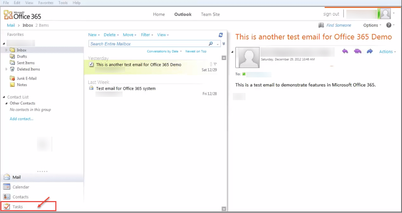This screenshot has height=213, width=402.
Task: Click the Newest on Top sort link
Action: point(196,51)
